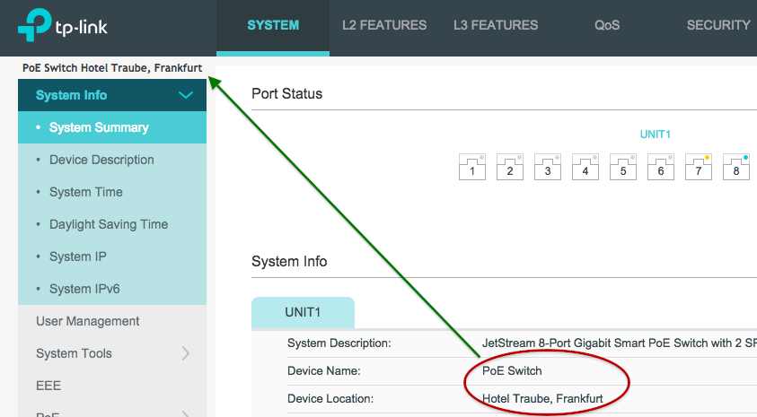Click the Device Location label

pyautogui.click(x=330, y=399)
